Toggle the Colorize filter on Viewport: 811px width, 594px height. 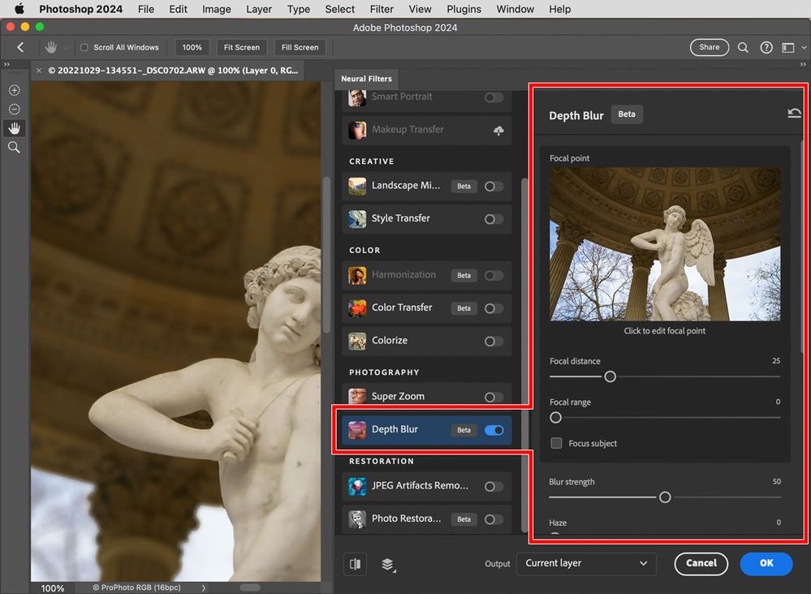[494, 341]
